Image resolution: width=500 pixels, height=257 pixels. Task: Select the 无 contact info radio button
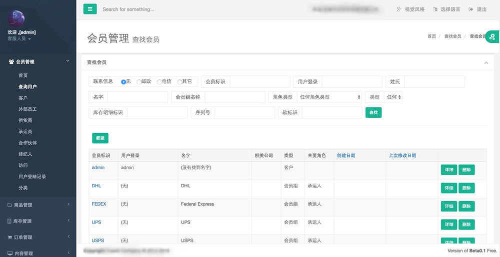point(123,82)
